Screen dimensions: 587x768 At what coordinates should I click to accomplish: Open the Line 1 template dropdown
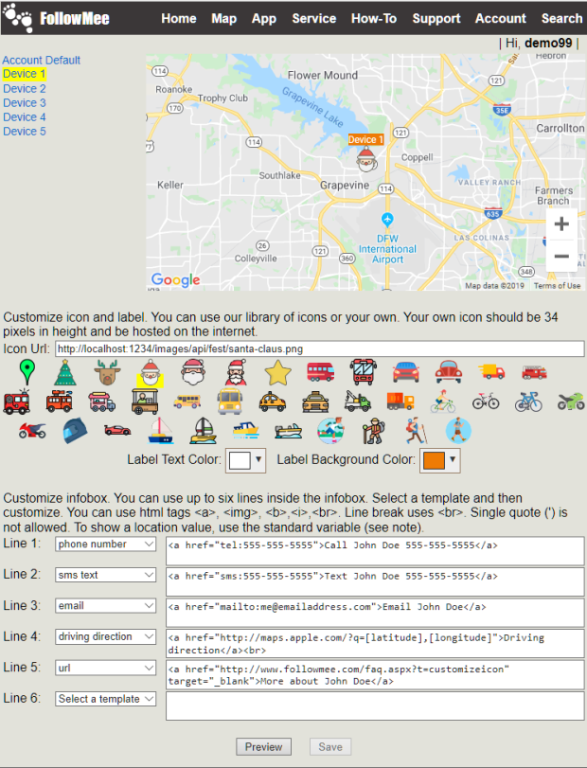coord(106,545)
